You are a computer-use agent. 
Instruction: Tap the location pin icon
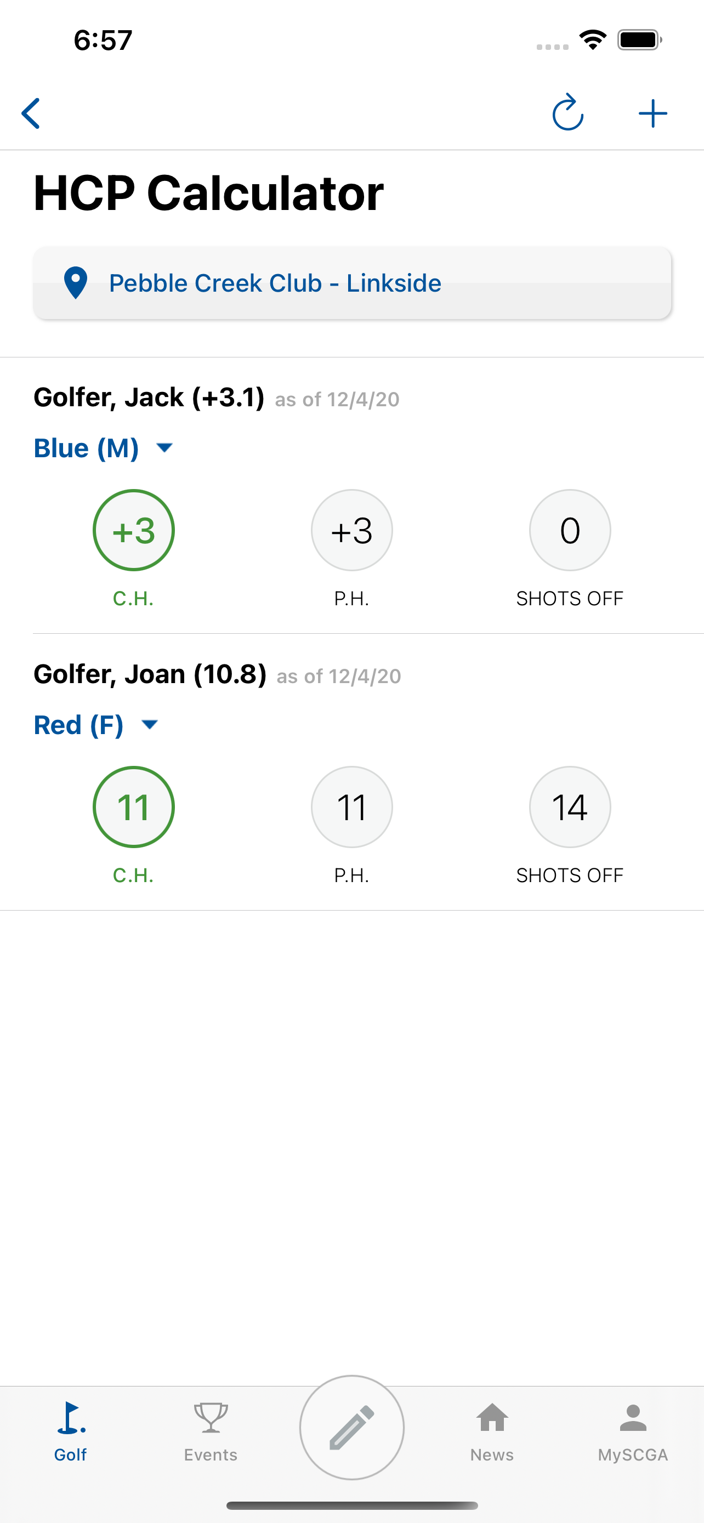tap(76, 282)
